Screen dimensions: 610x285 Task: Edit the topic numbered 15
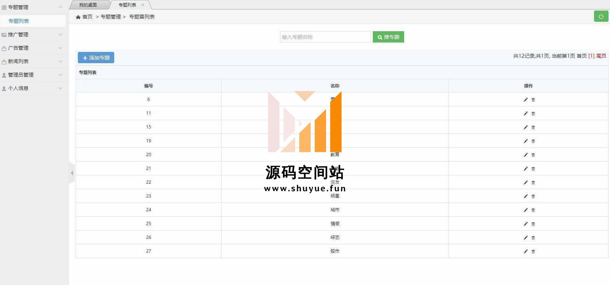click(526, 127)
